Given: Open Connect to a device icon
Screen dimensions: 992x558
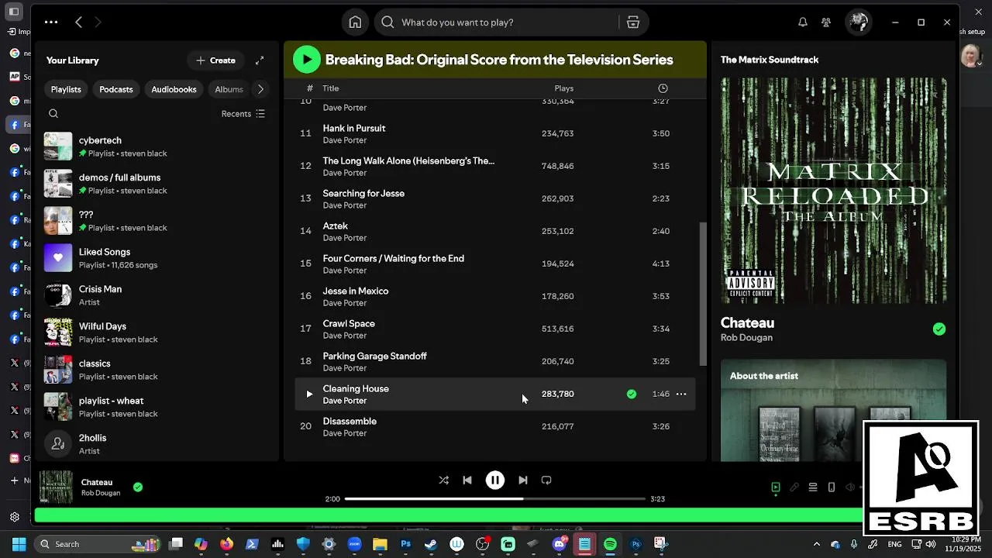Looking at the screenshot, I should click(x=832, y=487).
